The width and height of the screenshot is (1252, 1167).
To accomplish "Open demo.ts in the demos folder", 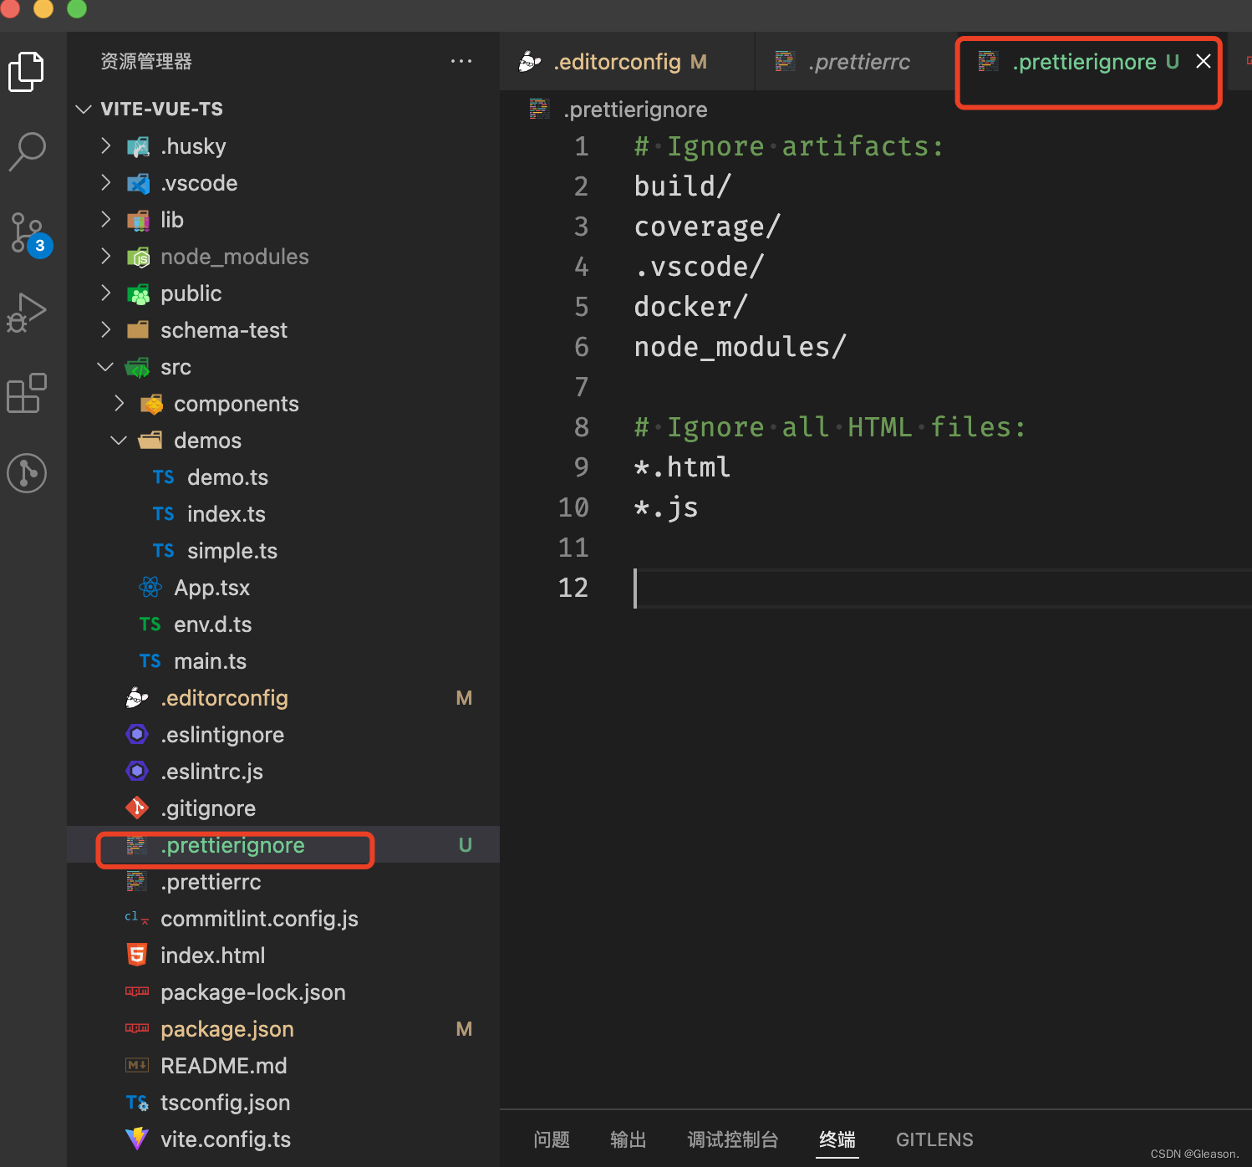I will (x=227, y=477).
